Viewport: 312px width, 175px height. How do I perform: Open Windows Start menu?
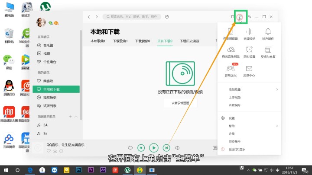point(6,170)
